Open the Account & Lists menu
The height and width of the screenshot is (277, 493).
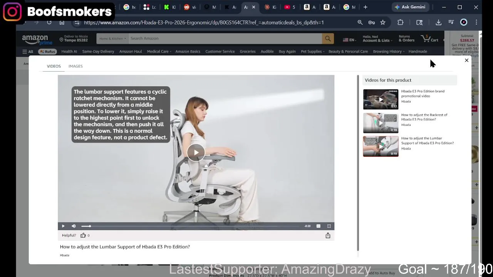click(x=377, y=38)
